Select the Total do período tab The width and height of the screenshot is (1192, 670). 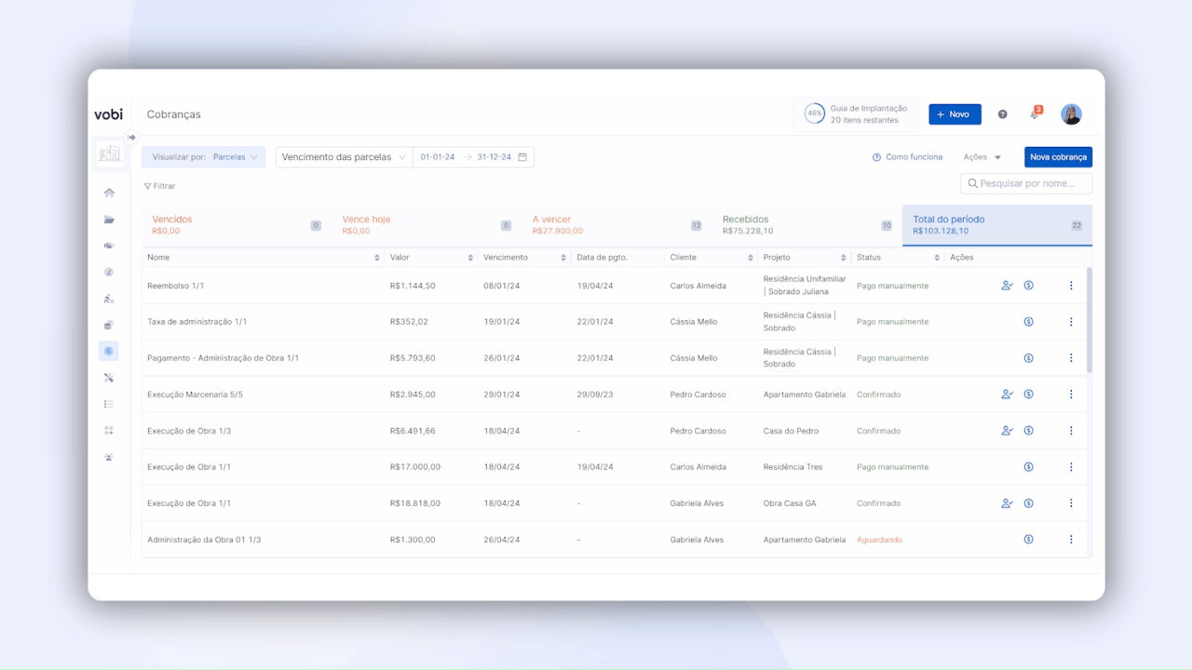[x=997, y=225]
